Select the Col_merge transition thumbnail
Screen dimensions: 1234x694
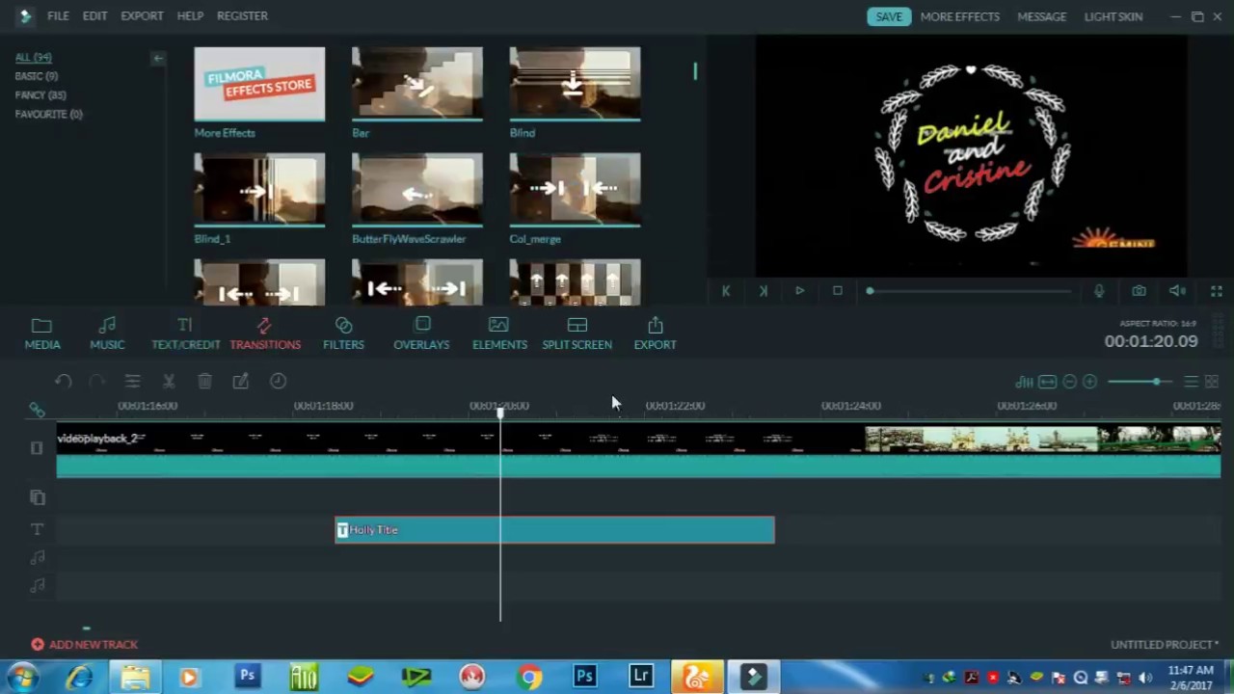point(575,190)
